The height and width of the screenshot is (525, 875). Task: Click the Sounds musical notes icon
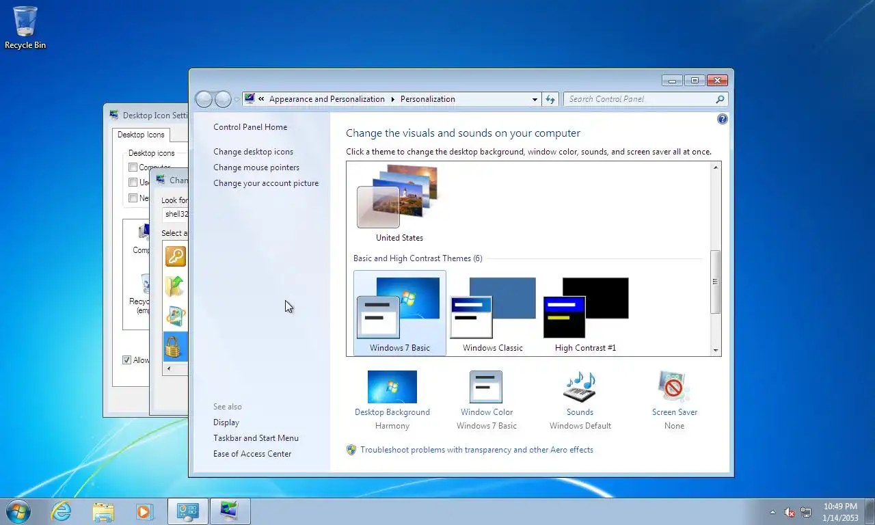point(580,387)
